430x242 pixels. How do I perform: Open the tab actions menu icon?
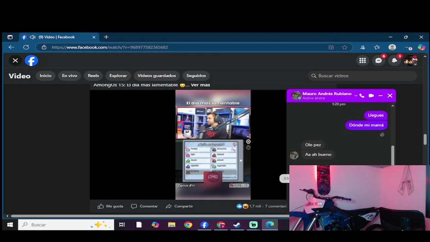point(10,37)
